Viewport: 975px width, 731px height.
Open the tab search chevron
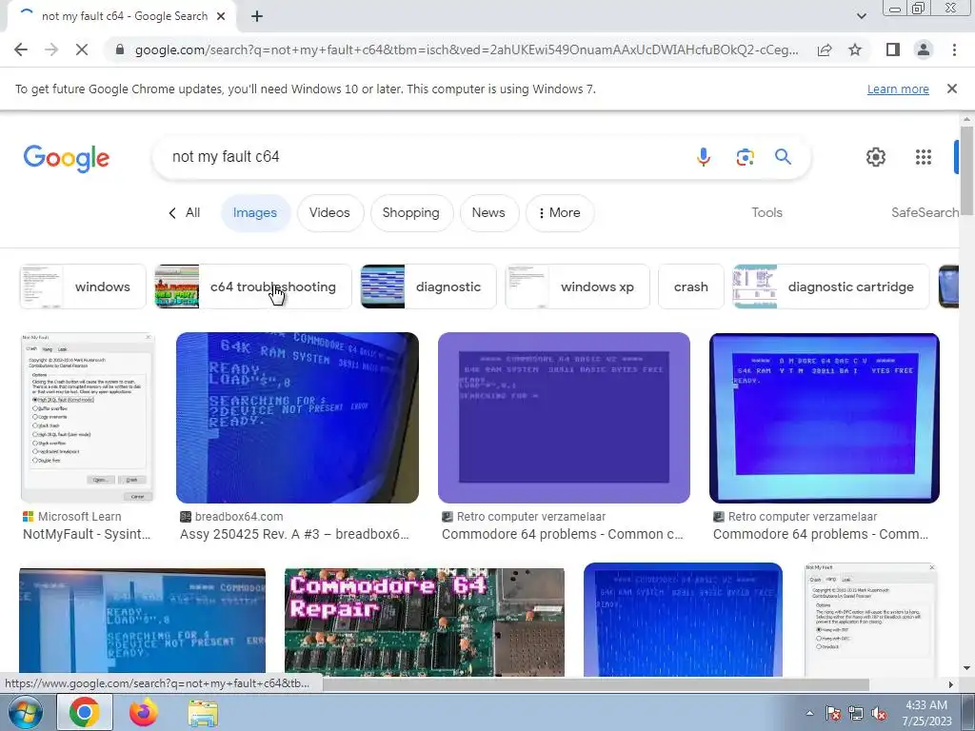click(861, 16)
